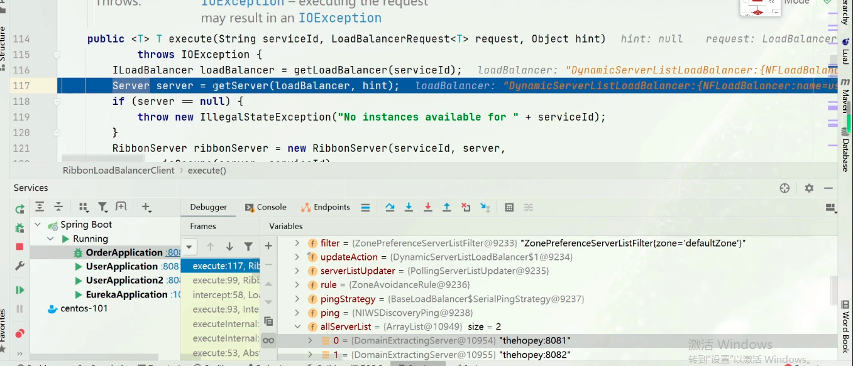Click Collapse All in Services toolbar

click(x=58, y=207)
